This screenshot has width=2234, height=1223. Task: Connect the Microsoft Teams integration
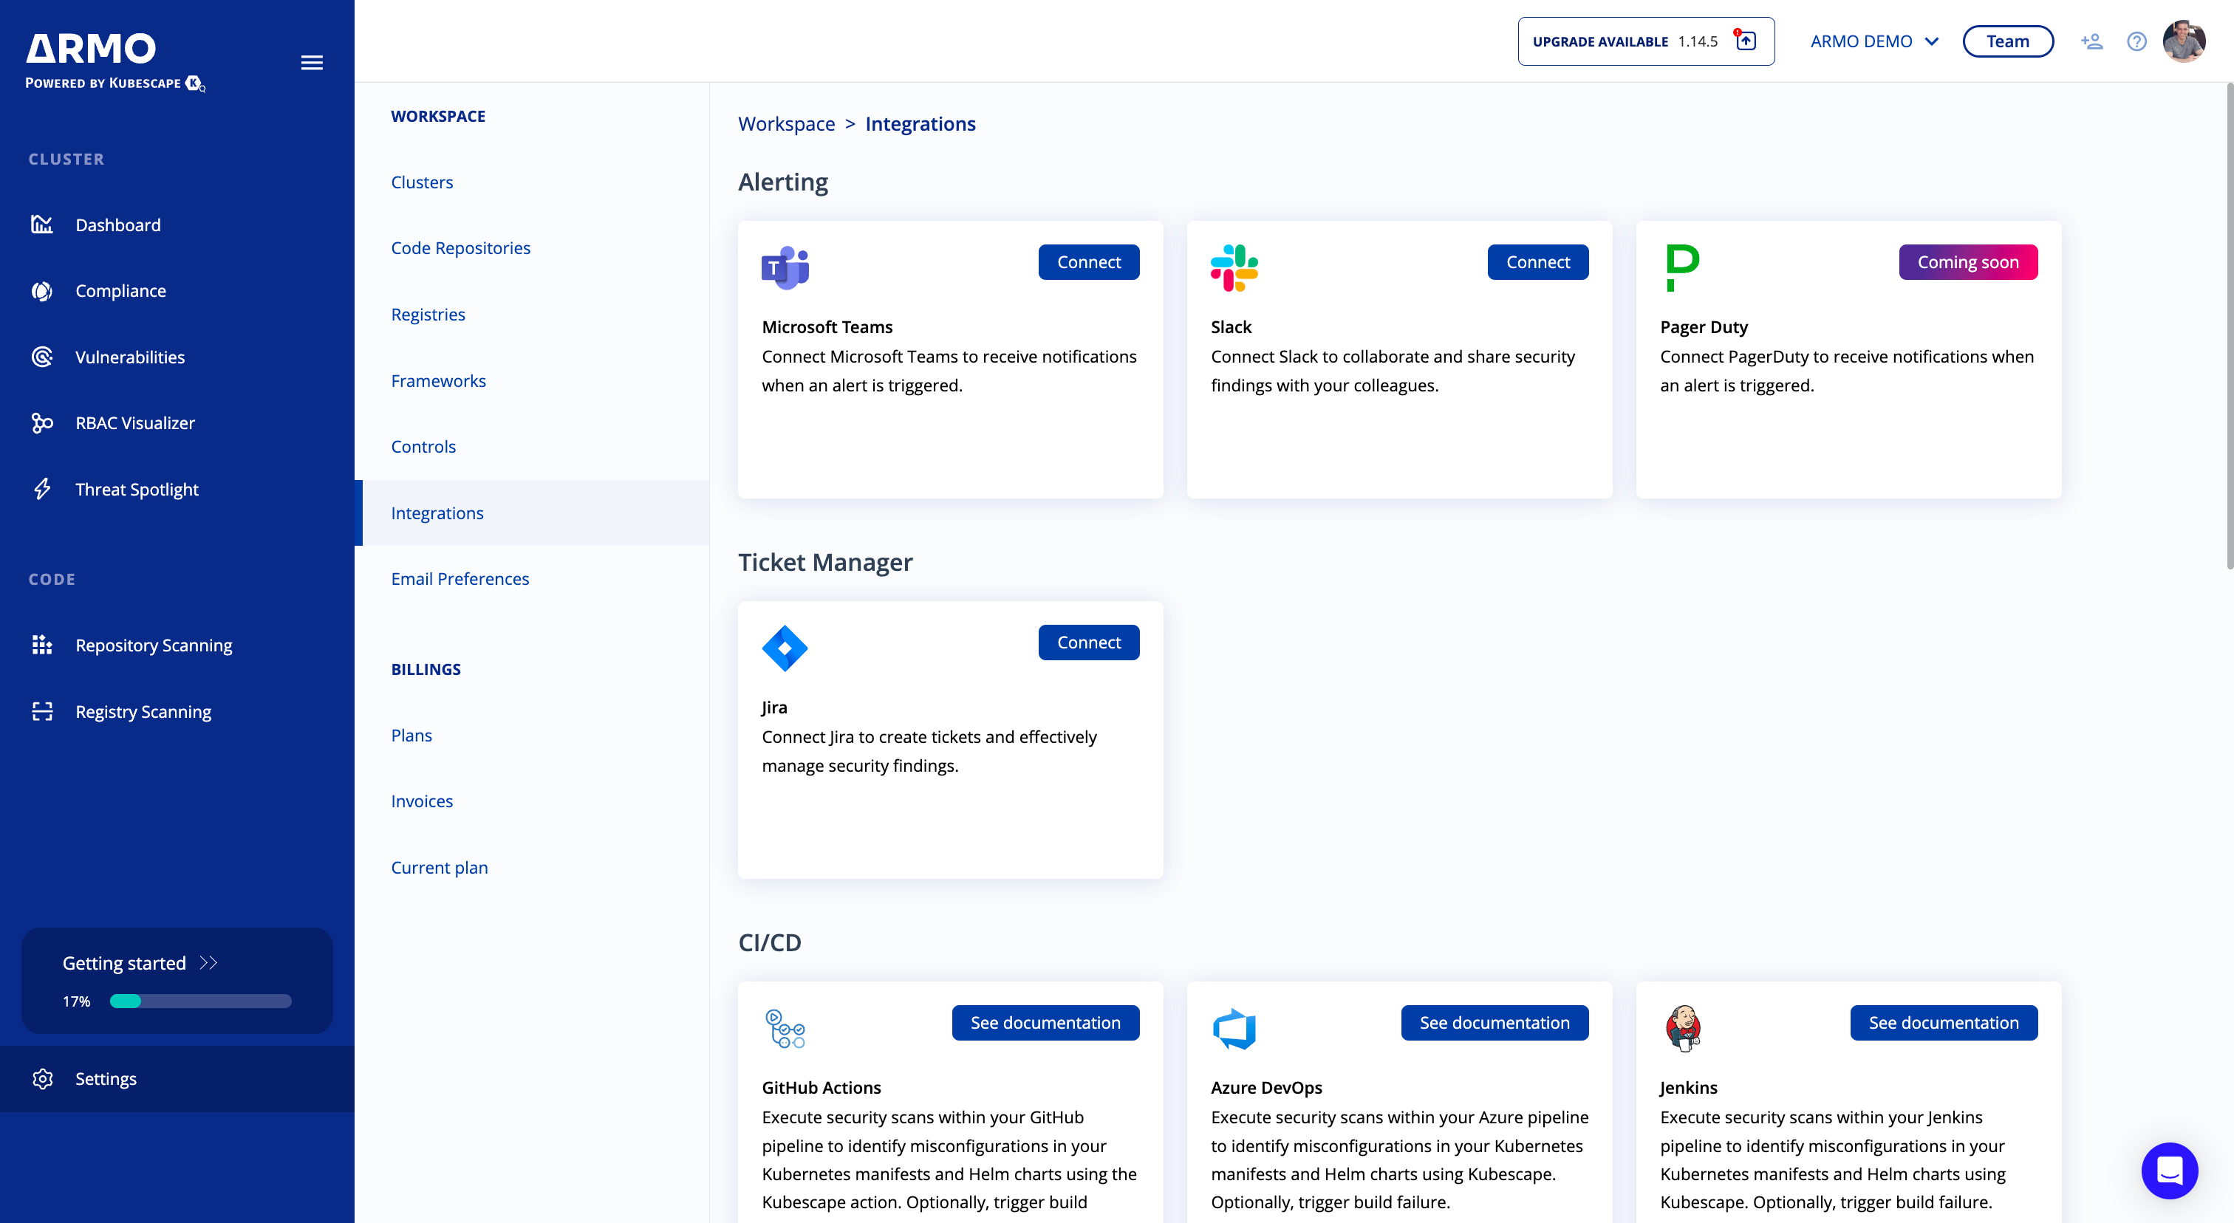[1088, 261]
